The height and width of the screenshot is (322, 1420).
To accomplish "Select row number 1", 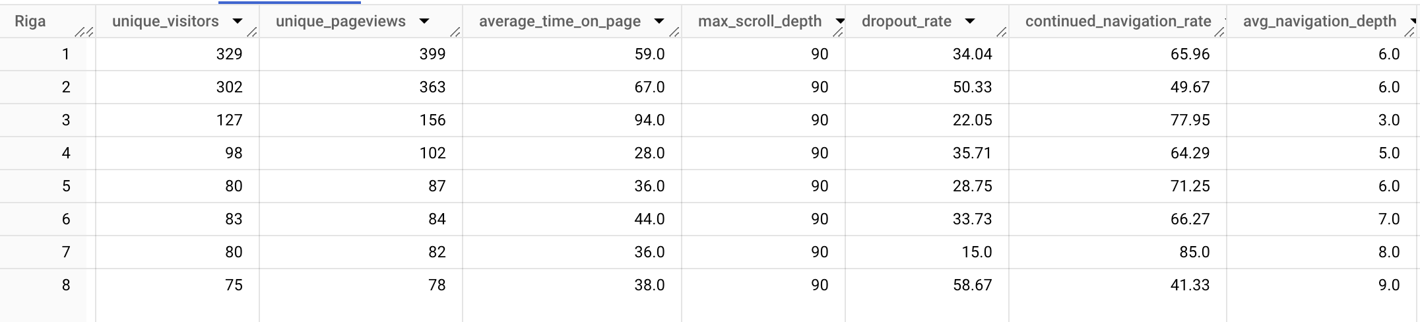I will point(65,54).
